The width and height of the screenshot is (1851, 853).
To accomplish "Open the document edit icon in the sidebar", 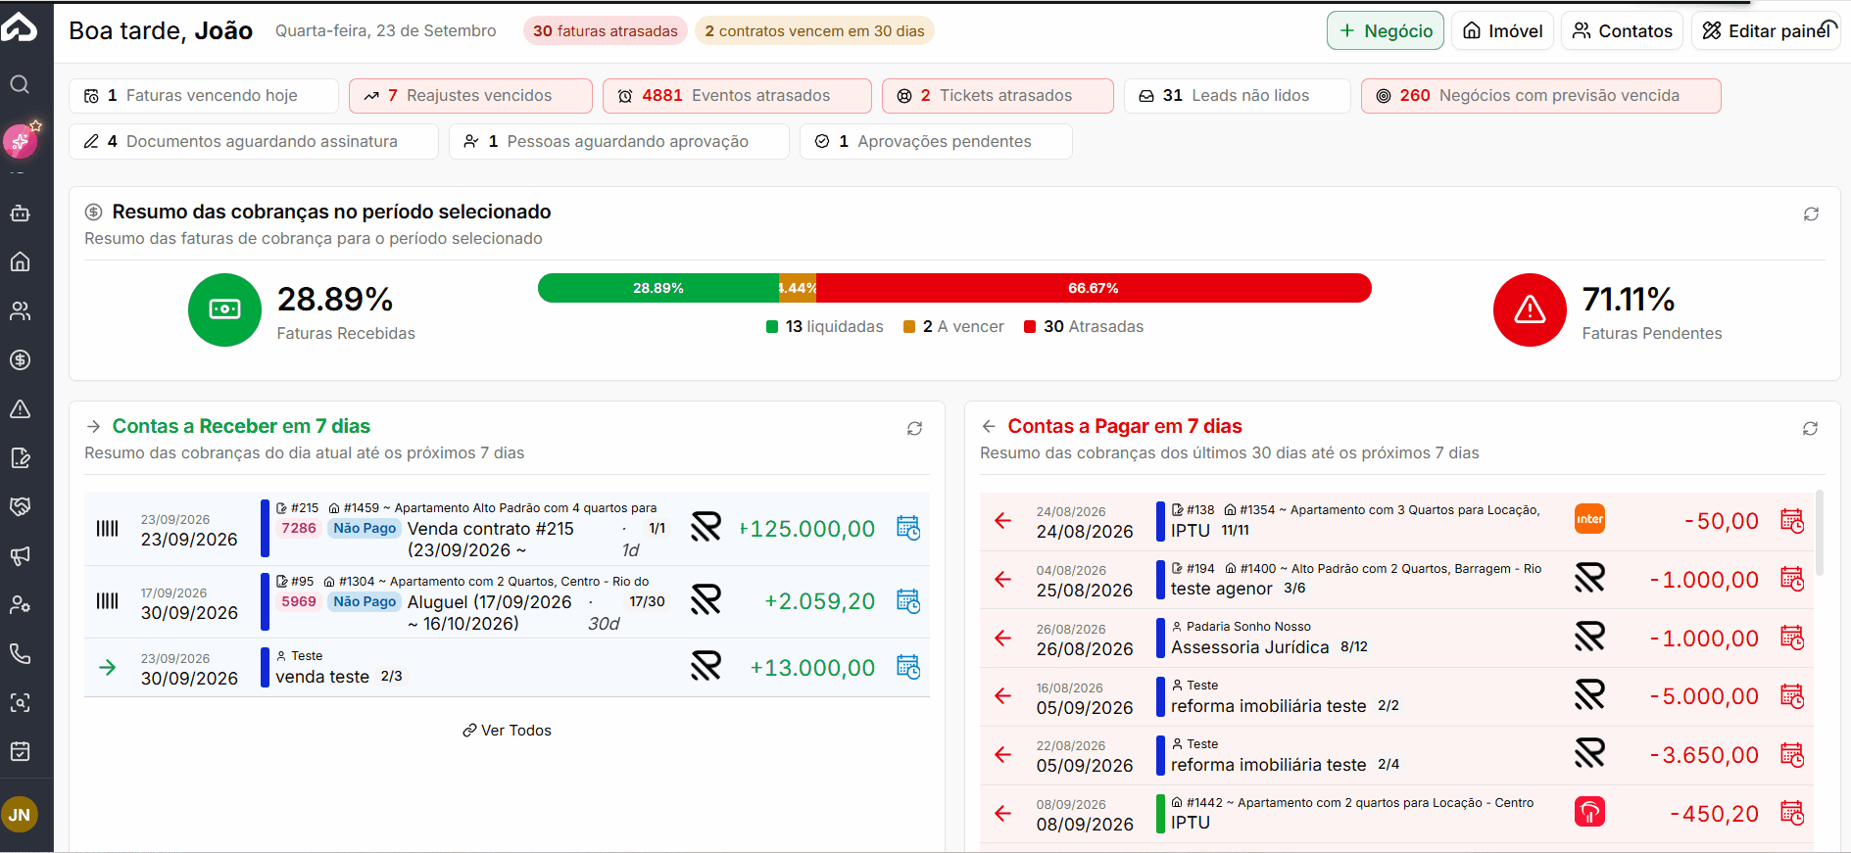I will click(x=20, y=457).
